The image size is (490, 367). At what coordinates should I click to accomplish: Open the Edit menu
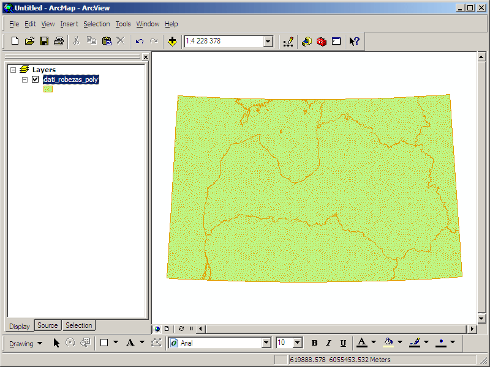click(30, 24)
